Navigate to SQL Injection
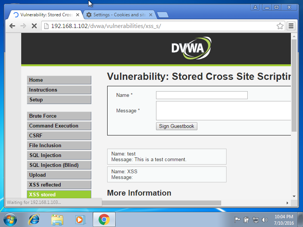Viewport: 303px width, 227px height. 59,155
